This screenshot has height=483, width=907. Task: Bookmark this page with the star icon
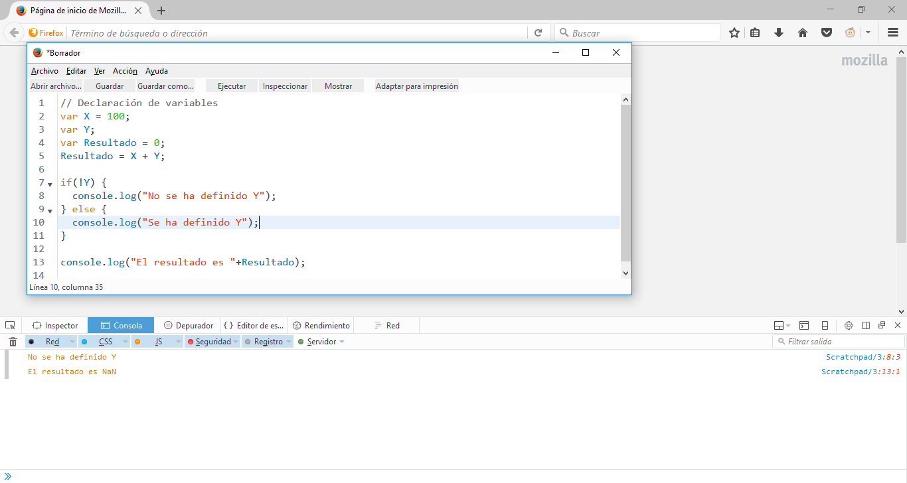734,33
